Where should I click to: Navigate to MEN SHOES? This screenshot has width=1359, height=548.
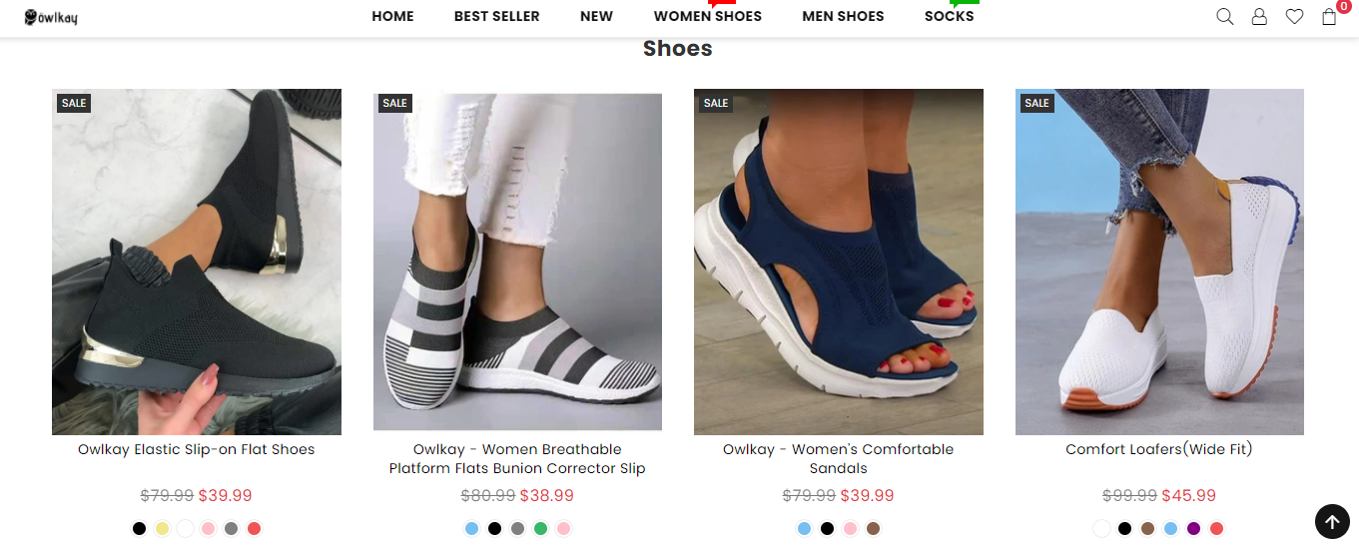[x=843, y=16]
